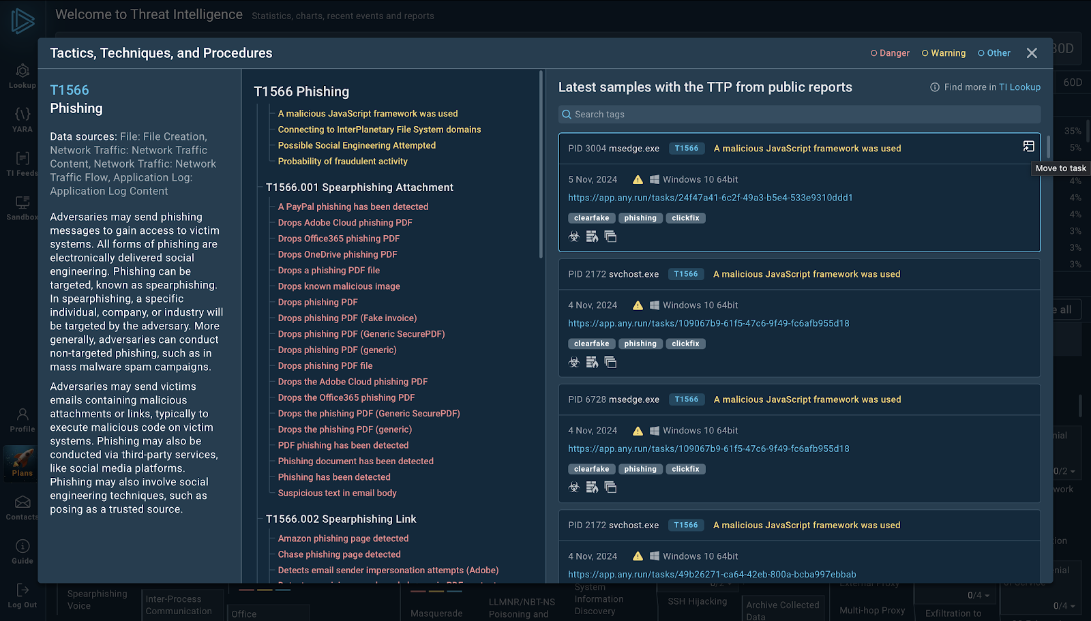Open the Guide info icon in sidebar

point(22,552)
